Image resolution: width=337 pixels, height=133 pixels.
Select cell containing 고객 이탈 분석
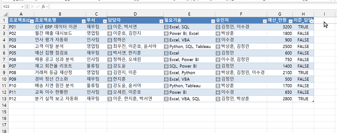[x=60, y=46]
